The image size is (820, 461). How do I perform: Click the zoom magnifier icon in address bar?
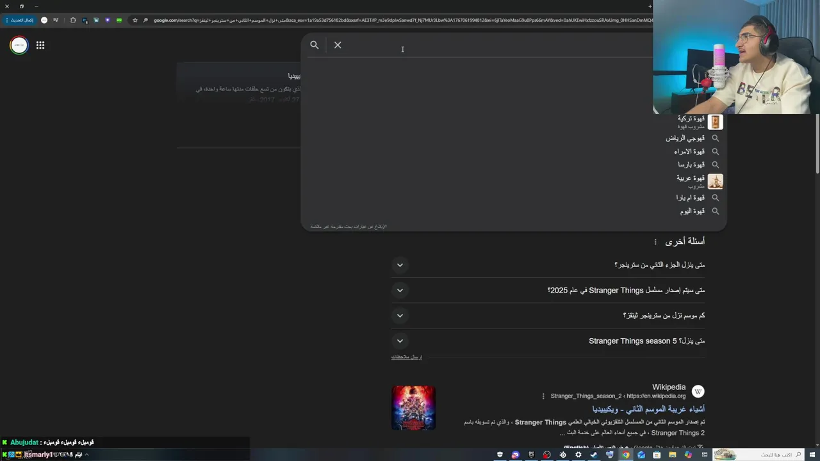click(145, 20)
